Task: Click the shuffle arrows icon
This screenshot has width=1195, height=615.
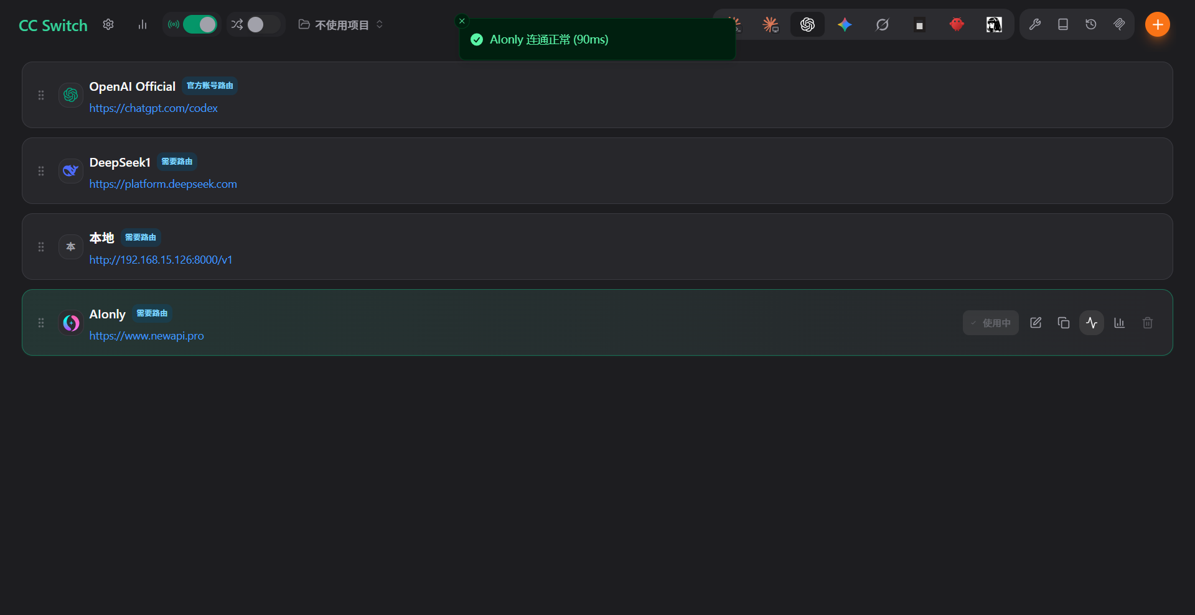Action: [237, 24]
